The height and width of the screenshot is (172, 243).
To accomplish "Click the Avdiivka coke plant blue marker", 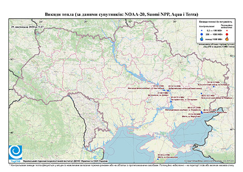I will (x=201, y=93).
